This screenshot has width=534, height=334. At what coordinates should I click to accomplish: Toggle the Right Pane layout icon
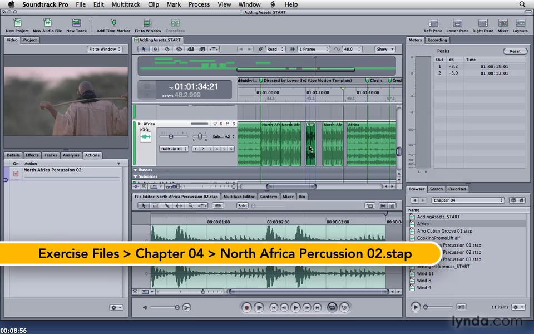[x=483, y=23]
